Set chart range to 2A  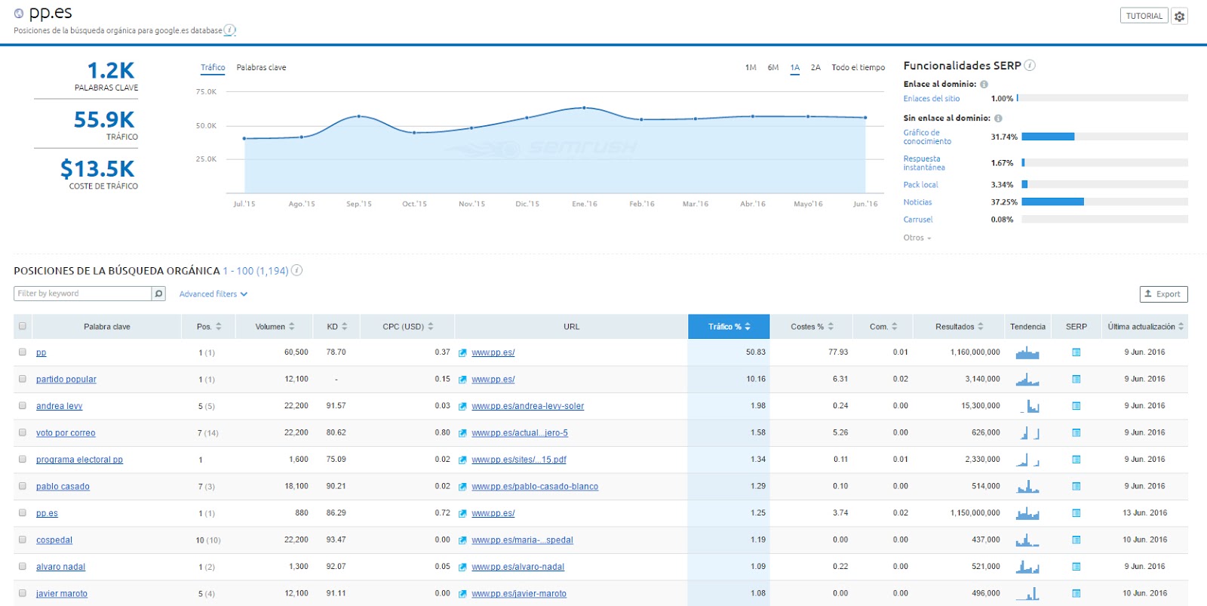815,68
